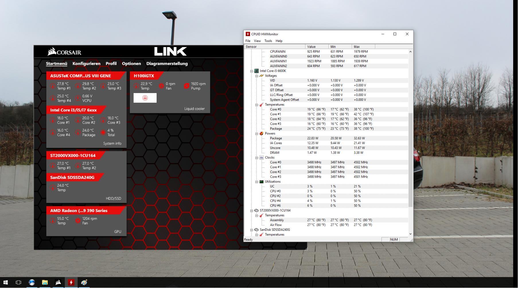The image size is (518, 288).
Task: Collapse the Intel Core i5 6600K node
Action: click(252, 71)
